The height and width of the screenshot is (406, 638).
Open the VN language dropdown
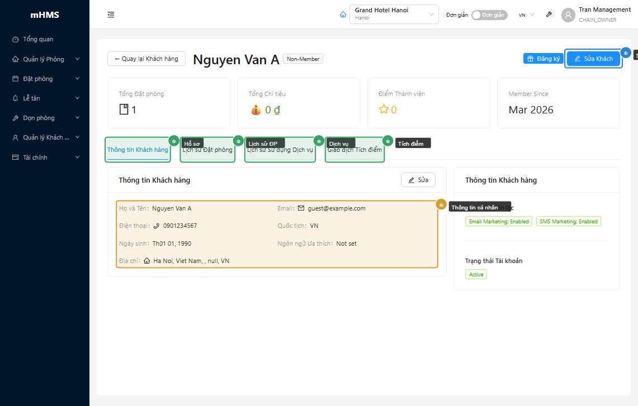pyautogui.click(x=526, y=15)
